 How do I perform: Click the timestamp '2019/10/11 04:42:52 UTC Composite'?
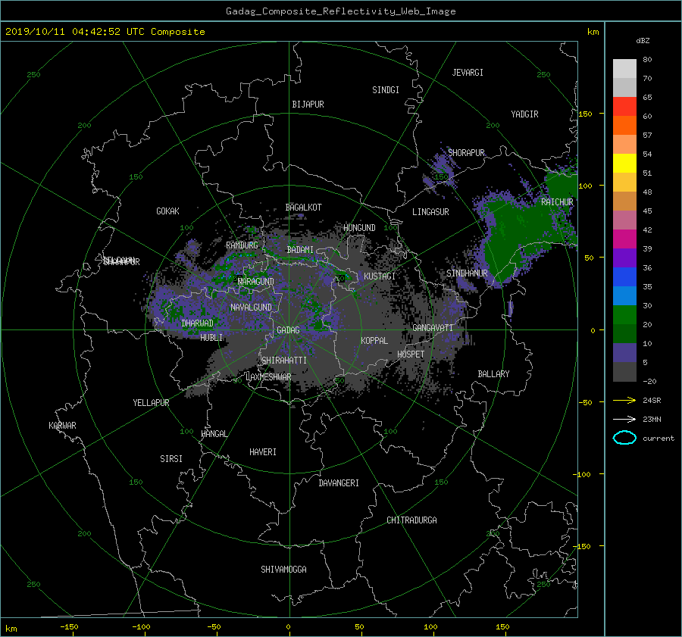pyautogui.click(x=105, y=32)
